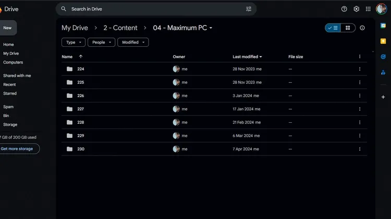This screenshot has height=219, width=391.
Task: Click the search filter options icon
Action: [249, 9]
